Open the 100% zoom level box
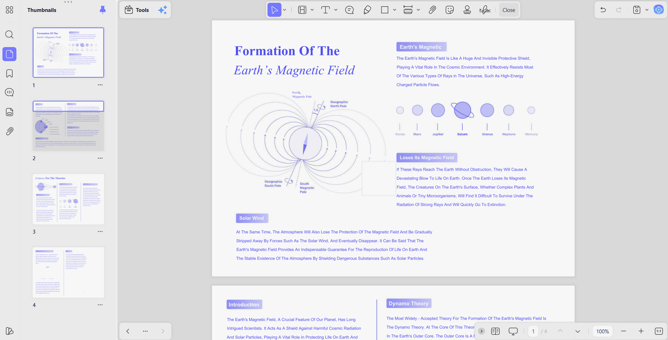 pos(603,331)
